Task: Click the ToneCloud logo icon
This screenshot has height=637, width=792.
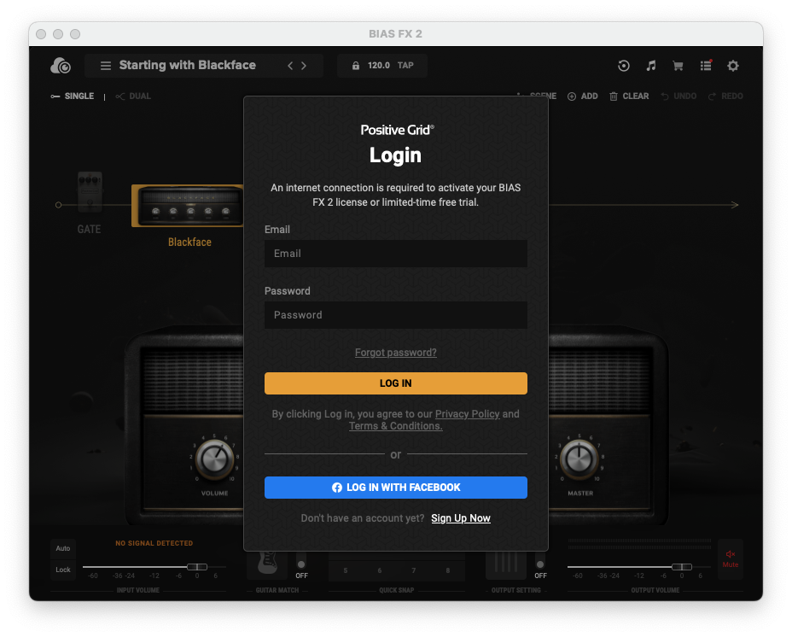Action: [x=61, y=66]
